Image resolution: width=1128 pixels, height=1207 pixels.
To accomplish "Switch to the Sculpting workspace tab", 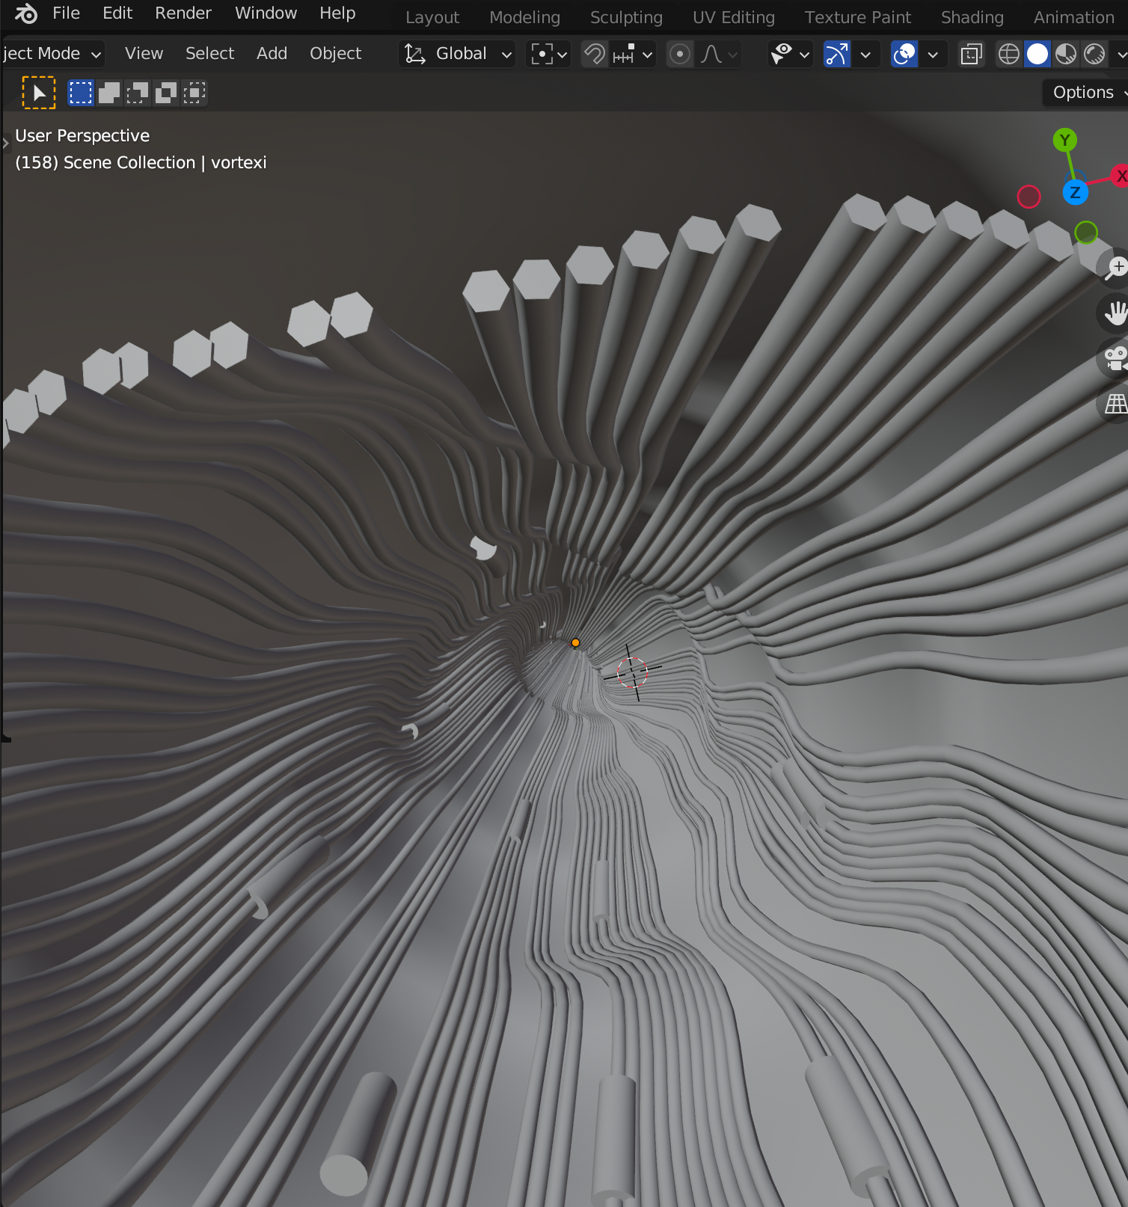I will coord(626,17).
